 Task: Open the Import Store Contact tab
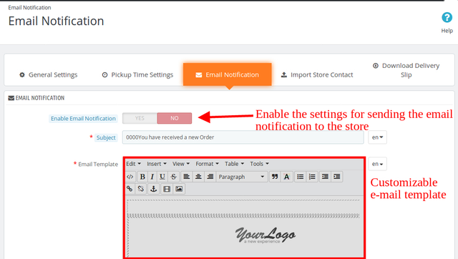point(317,74)
